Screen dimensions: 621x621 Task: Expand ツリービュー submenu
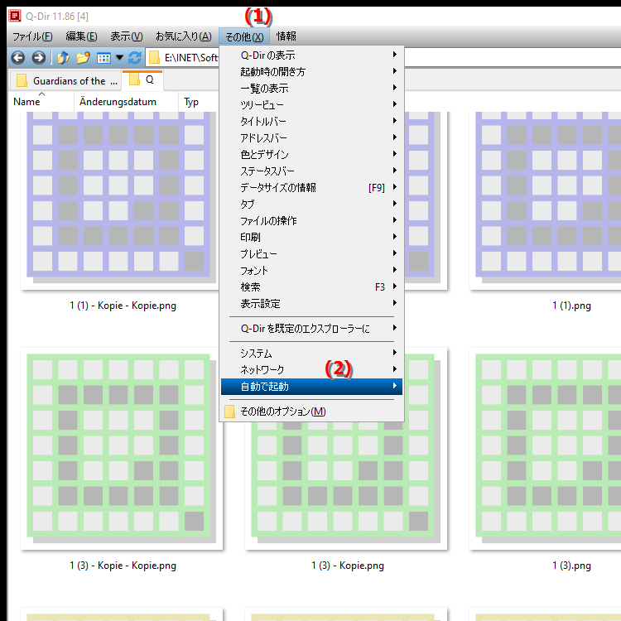point(311,105)
